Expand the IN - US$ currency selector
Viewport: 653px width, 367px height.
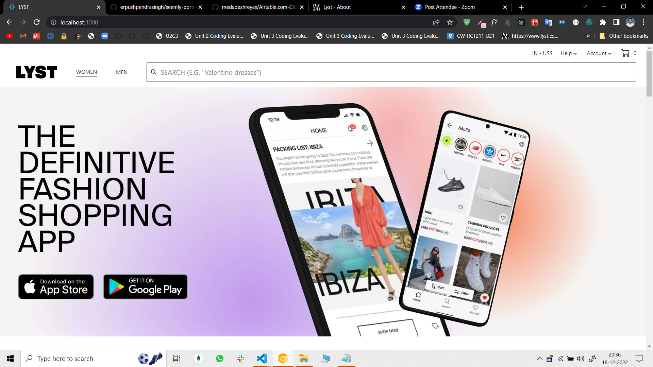tap(542, 53)
